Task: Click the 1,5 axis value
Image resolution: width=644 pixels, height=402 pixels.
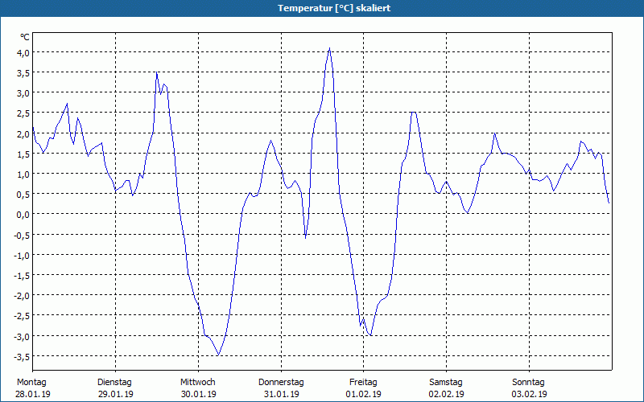Action: [23, 154]
